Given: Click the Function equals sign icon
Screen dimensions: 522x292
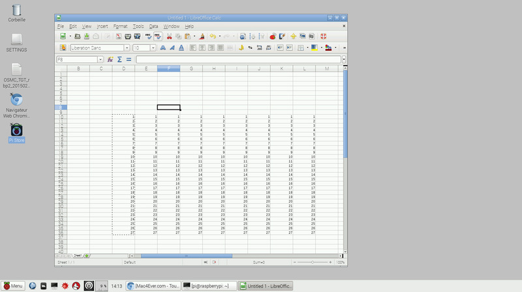Looking at the screenshot, I should click(129, 59).
